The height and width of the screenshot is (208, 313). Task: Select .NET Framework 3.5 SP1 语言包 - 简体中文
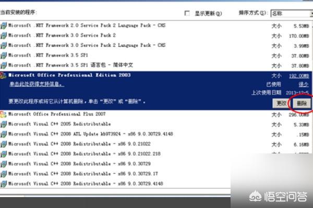coord(70,65)
